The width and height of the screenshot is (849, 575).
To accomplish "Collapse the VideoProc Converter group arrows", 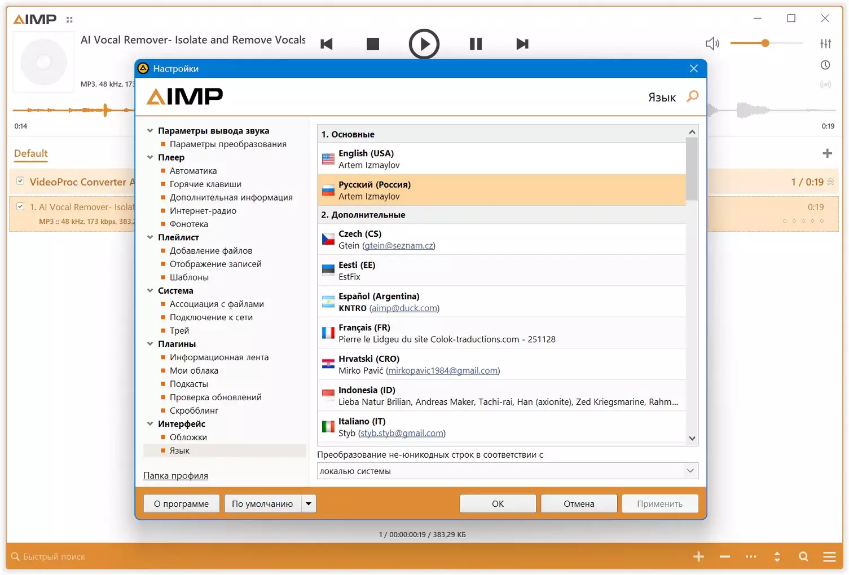I will click(x=830, y=182).
